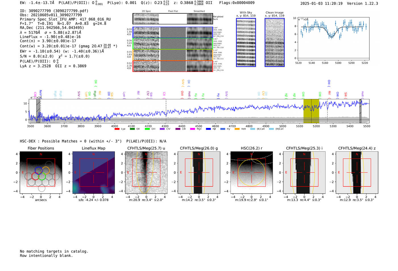Image resolution: width=398 pixels, height=271 pixels.
Task: Select the blue-bordered 2D spectrum fiber row
Action: point(173,32)
